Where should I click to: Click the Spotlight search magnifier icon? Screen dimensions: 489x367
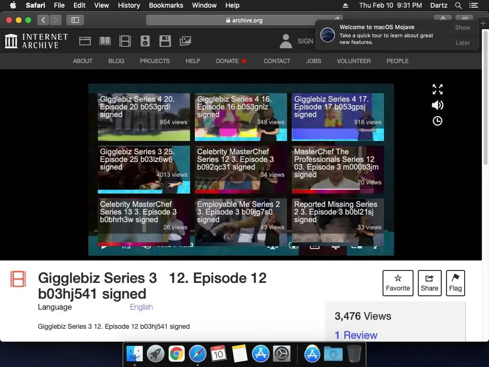[458, 5]
